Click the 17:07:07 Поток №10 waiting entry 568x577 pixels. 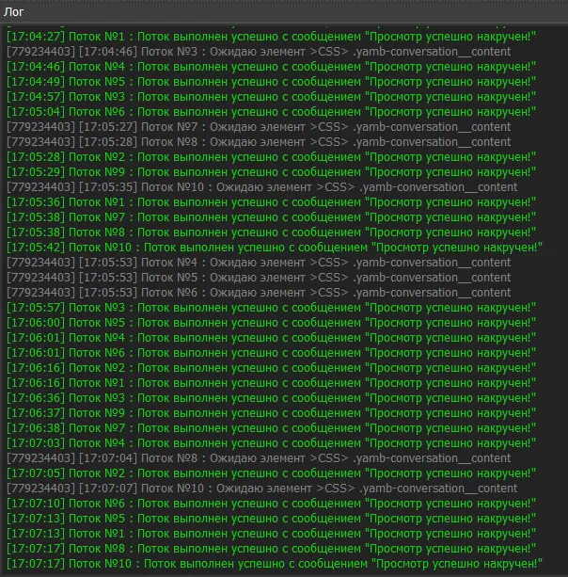coord(261,489)
